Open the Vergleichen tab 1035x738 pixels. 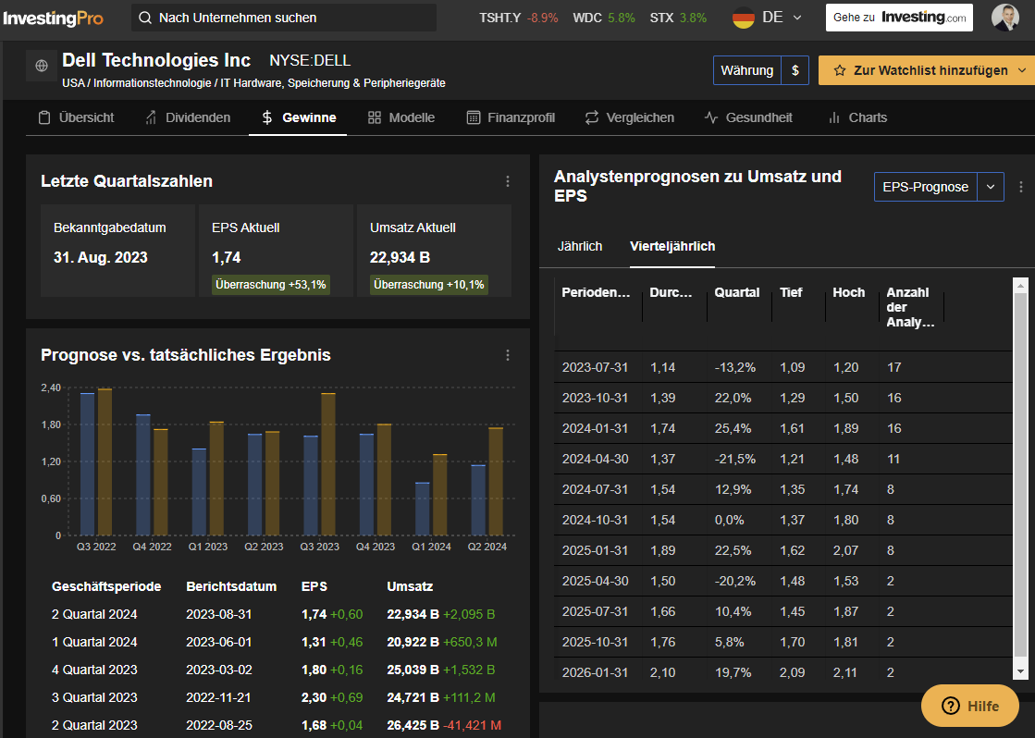(x=630, y=117)
